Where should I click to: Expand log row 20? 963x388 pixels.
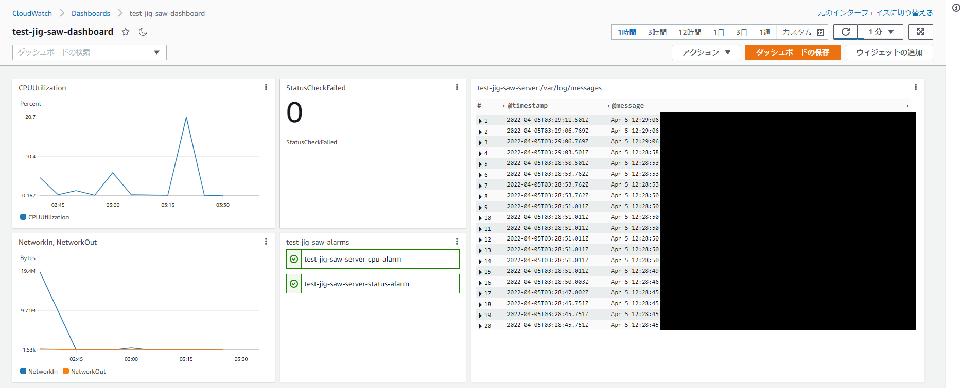tap(480, 326)
